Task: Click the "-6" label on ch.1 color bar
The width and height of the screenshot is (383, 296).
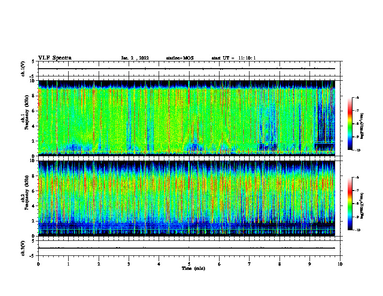Action: point(357,98)
